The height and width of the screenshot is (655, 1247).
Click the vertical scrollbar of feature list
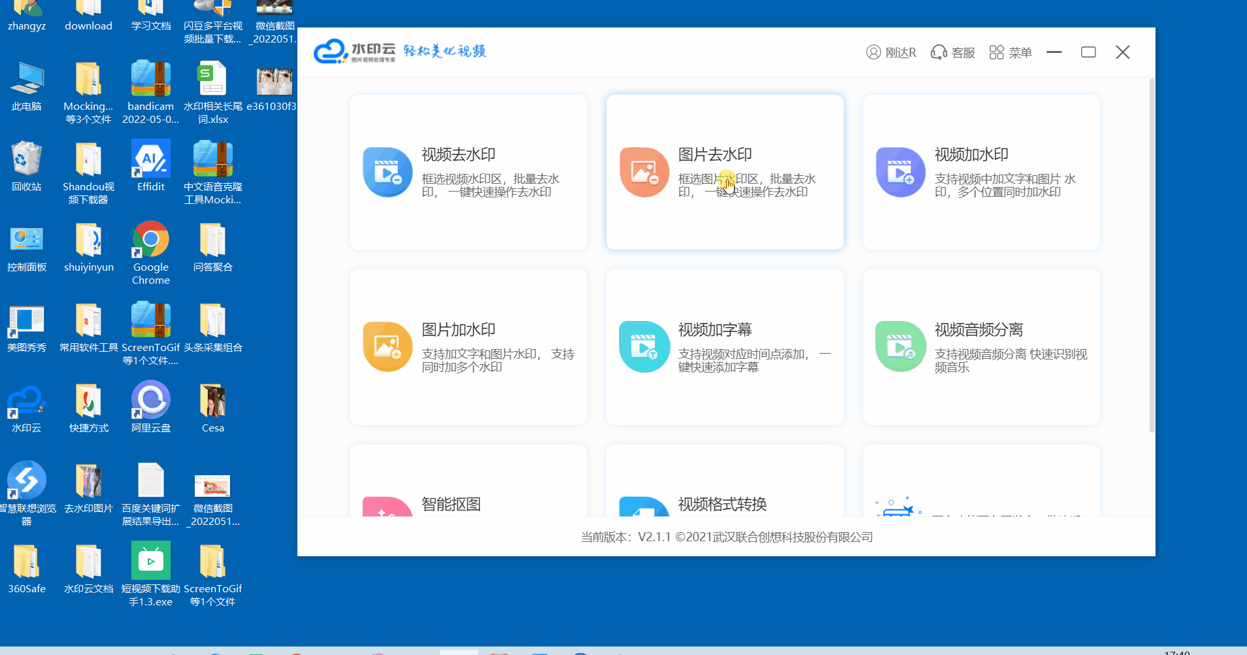(1152, 255)
